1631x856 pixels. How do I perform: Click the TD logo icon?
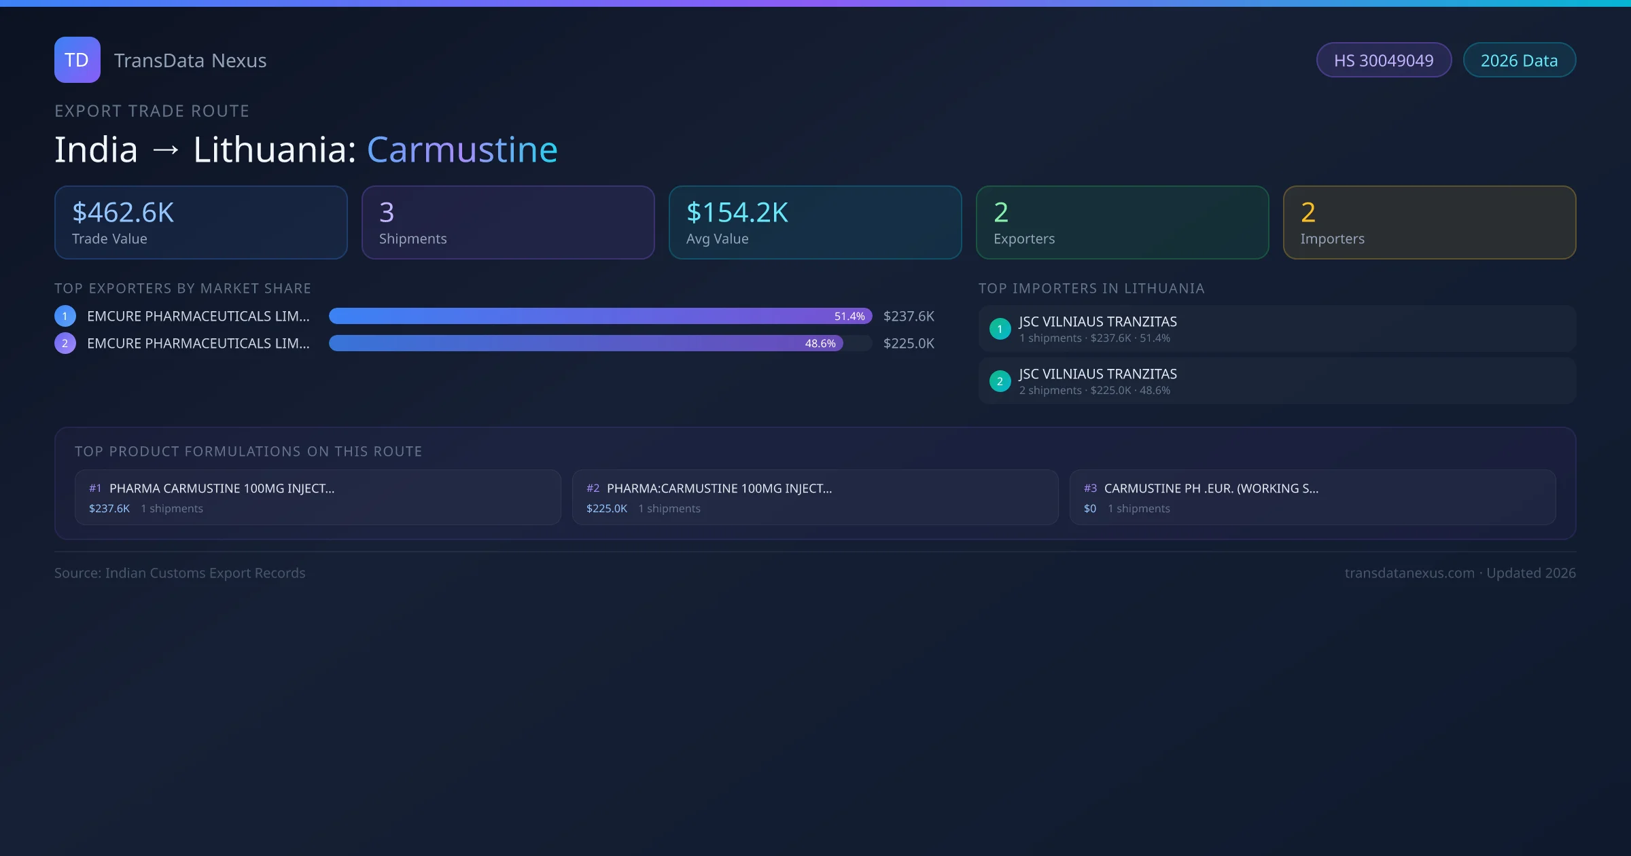pyautogui.click(x=77, y=60)
